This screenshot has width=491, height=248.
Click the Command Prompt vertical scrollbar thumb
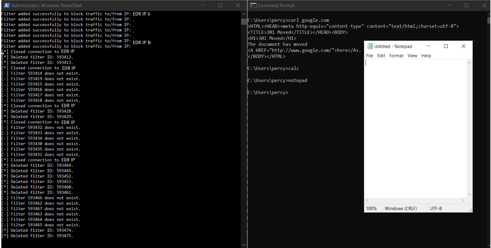pyautogui.click(x=489, y=20)
